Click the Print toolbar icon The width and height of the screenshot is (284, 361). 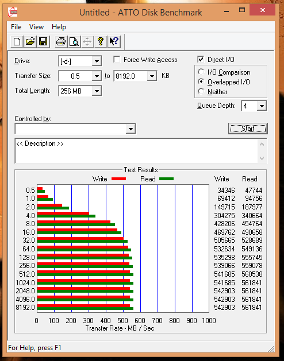click(61, 42)
